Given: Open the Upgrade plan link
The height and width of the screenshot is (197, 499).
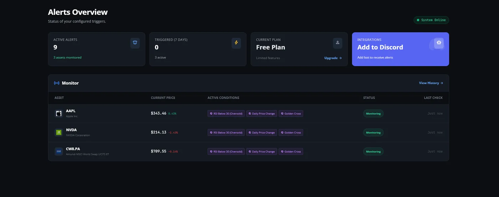Looking at the screenshot, I should point(333,58).
